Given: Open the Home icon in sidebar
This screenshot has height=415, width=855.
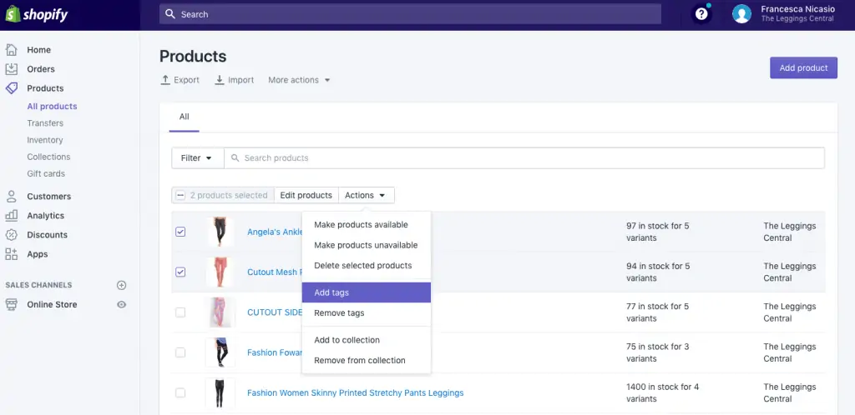Looking at the screenshot, I should (12, 50).
